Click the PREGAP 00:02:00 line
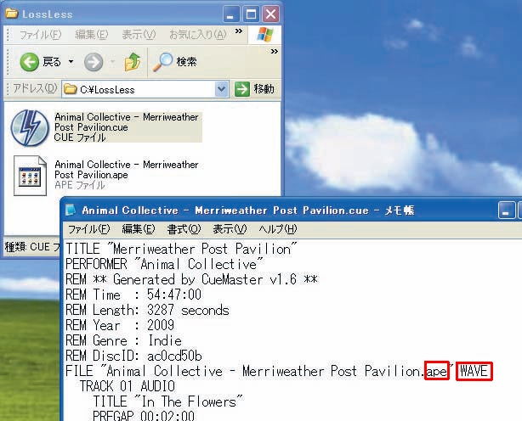 (x=144, y=415)
